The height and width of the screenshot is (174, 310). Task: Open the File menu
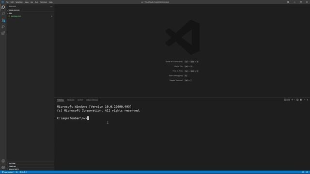coord(7,2)
